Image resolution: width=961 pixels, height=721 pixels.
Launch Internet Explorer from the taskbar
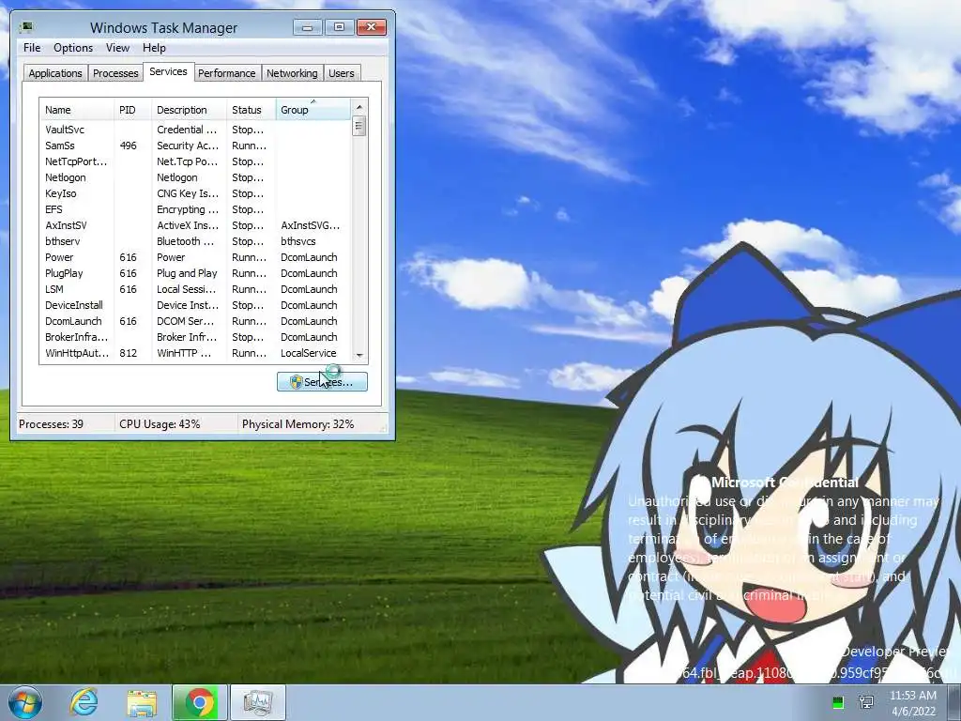(x=84, y=702)
